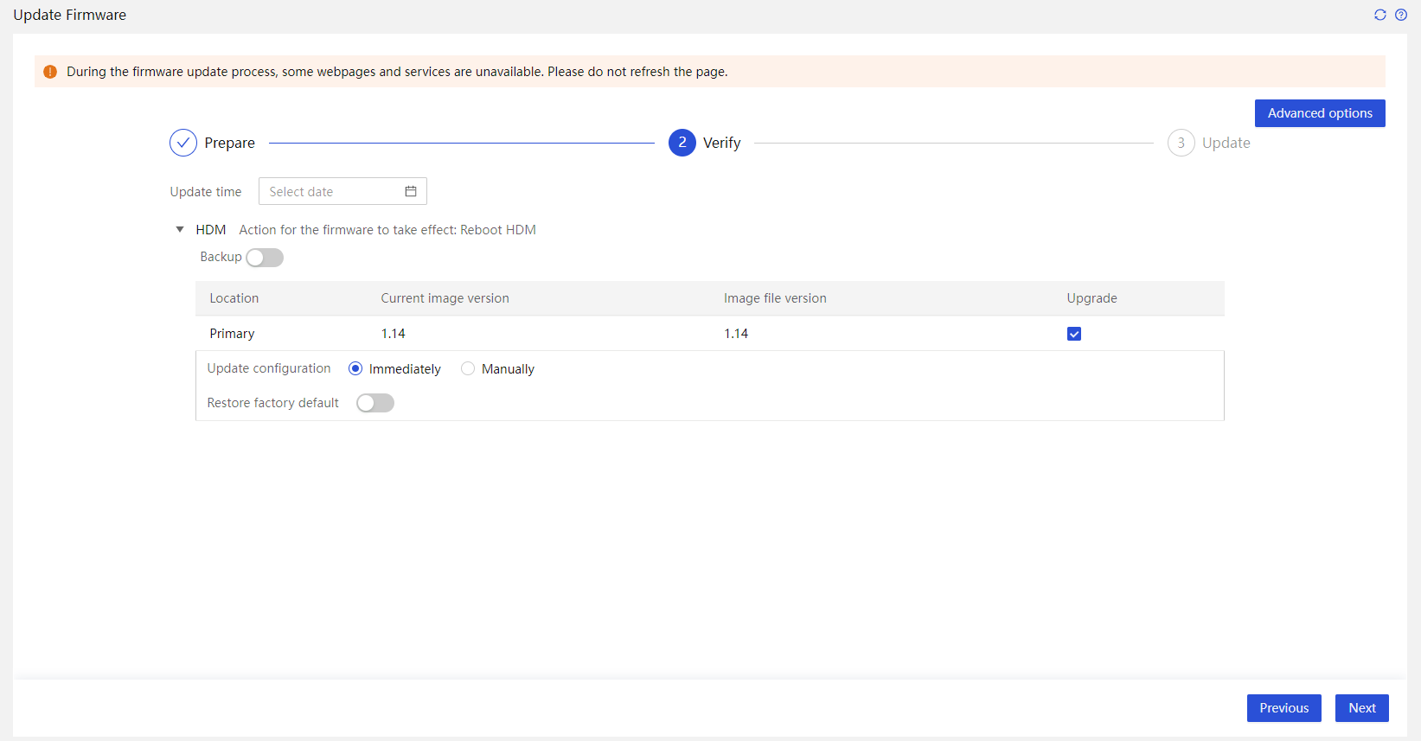This screenshot has height=741, width=1421.
Task: Click the Previous button
Action: [x=1284, y=708]
